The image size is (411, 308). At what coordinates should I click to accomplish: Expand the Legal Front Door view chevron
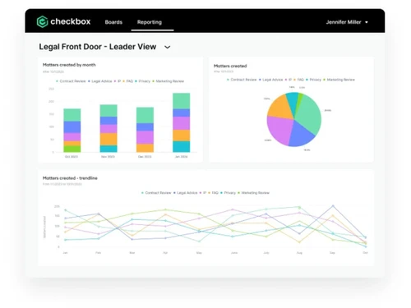pos(167,47)
